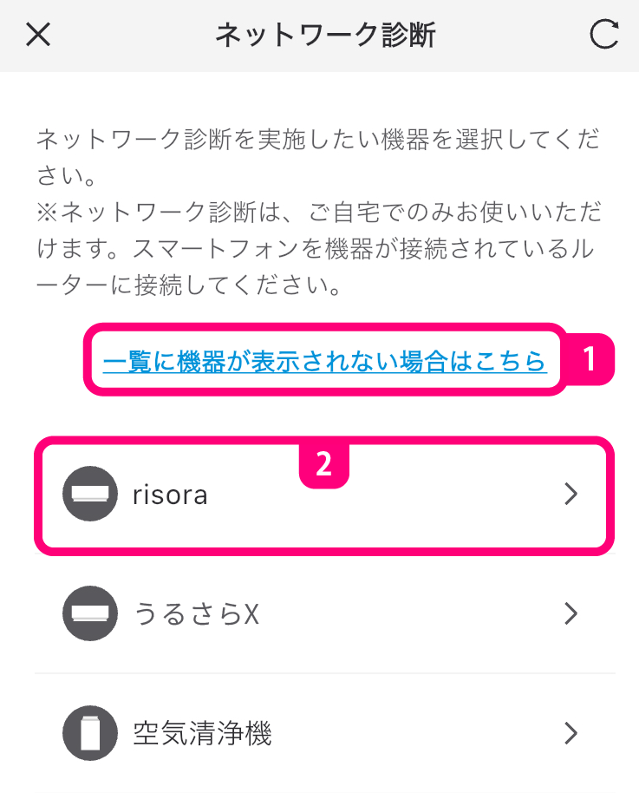Screen dimensions: 639x793
Task: Tap the chevron beside 空気清浄機
Action: point(570,734)
